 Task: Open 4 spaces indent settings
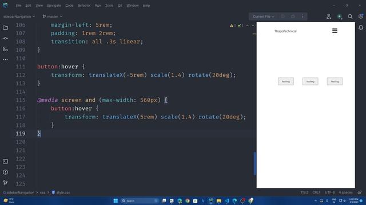(x=345, y=192)
